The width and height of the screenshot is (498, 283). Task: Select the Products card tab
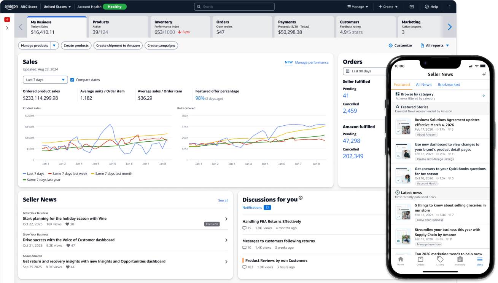(x=118, y=27)
